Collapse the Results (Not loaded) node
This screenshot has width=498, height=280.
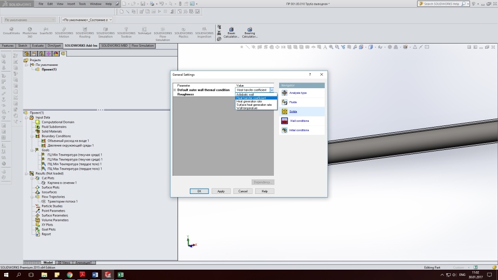point(26,174)
